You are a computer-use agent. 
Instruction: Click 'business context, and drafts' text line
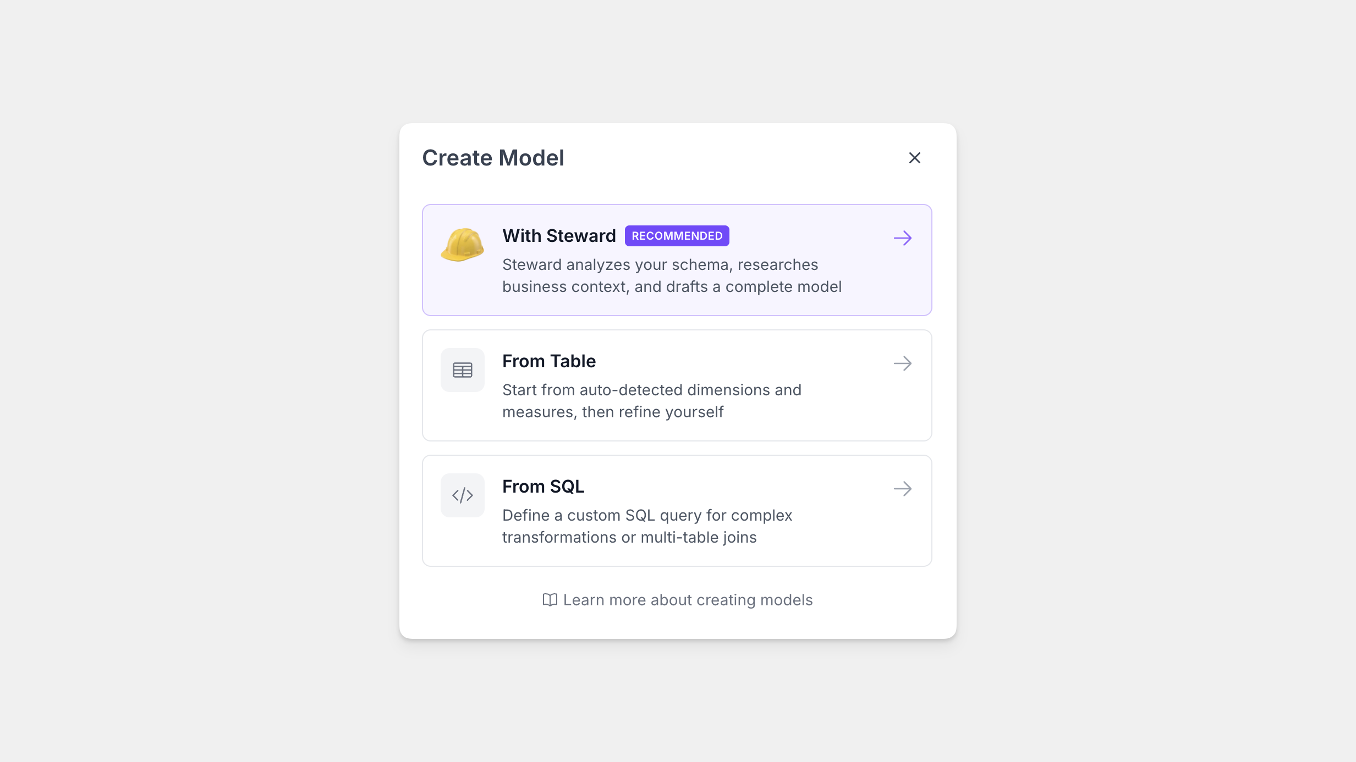(x=671, y=287)
